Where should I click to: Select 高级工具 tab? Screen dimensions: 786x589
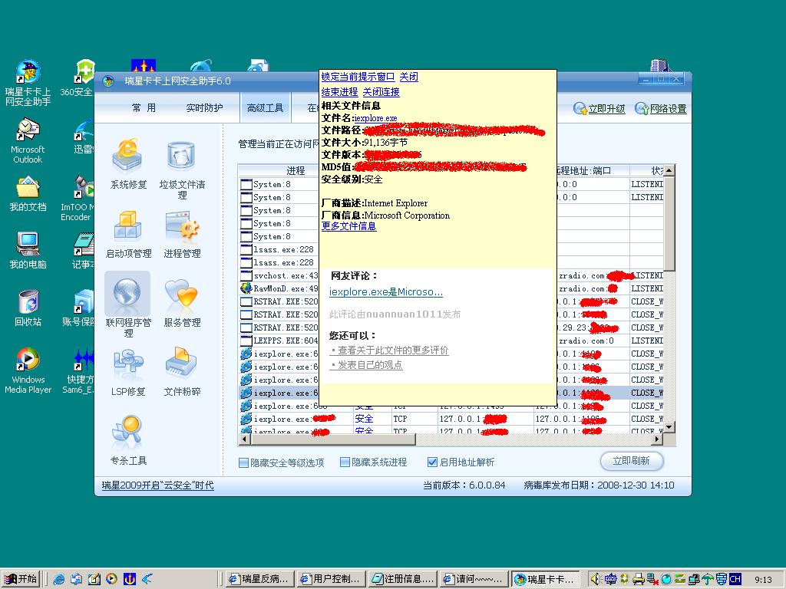265,107
